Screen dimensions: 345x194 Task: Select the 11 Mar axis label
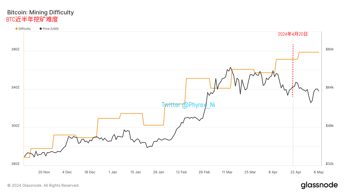coord(227,172)
